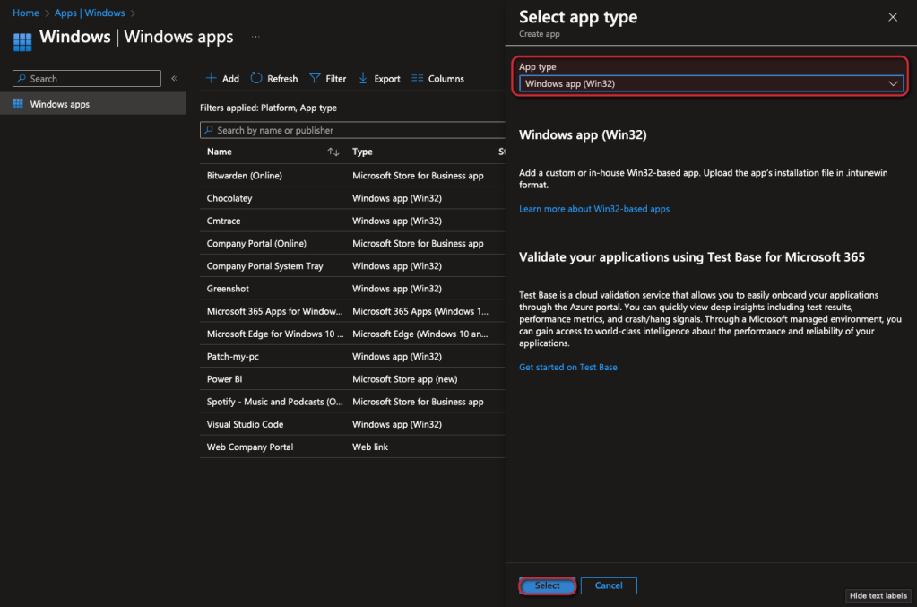Open the Columns chooser icon
The height and width of the screenshot is (607, 917).
tap(417, 78)
